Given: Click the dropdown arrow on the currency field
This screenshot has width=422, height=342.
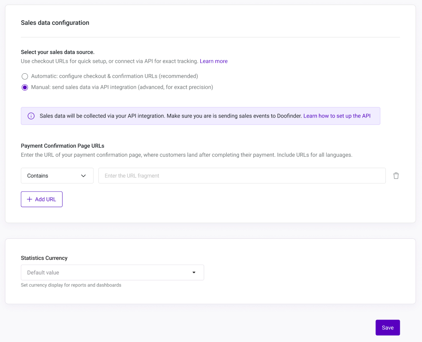Looking at the screenshot, I should click(194, 273).
